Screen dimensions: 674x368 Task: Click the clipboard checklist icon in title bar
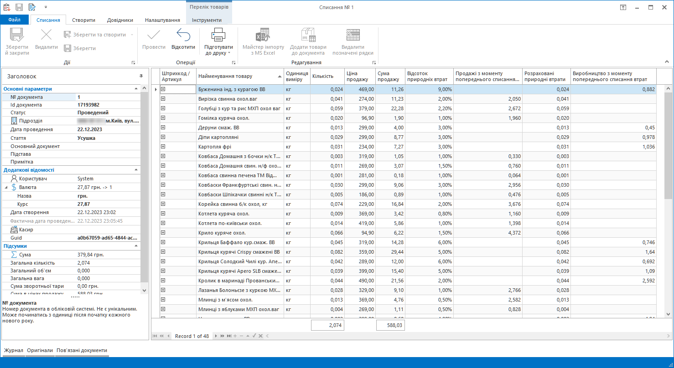click(x=6, y=7)
